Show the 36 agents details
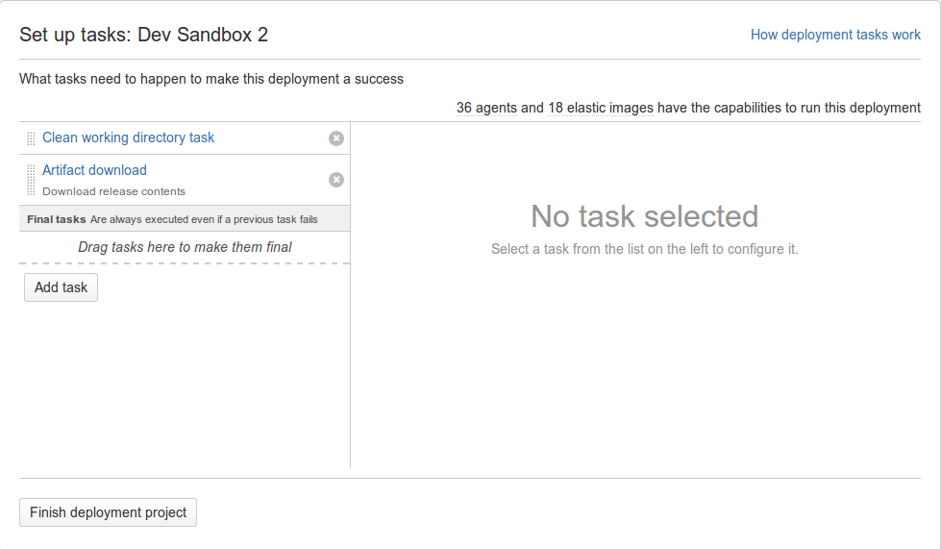941x549 pixels. [x=486, y=108]
